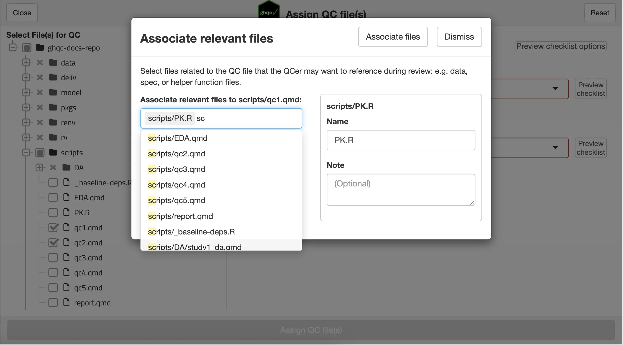This screenshot has width=623, height=345.
Task: Check the qc3.qmd checkbox
Action: pyautogui.click(x=53, y=257)
